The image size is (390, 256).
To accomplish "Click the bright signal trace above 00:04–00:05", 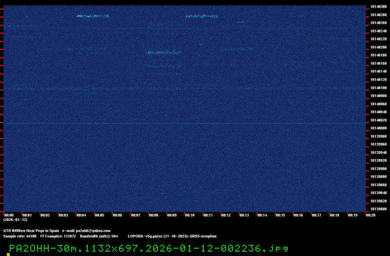I will 93,16.
